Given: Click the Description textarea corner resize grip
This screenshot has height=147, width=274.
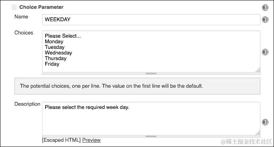Looking at the screenshot, I should click(x=258, y=133).
